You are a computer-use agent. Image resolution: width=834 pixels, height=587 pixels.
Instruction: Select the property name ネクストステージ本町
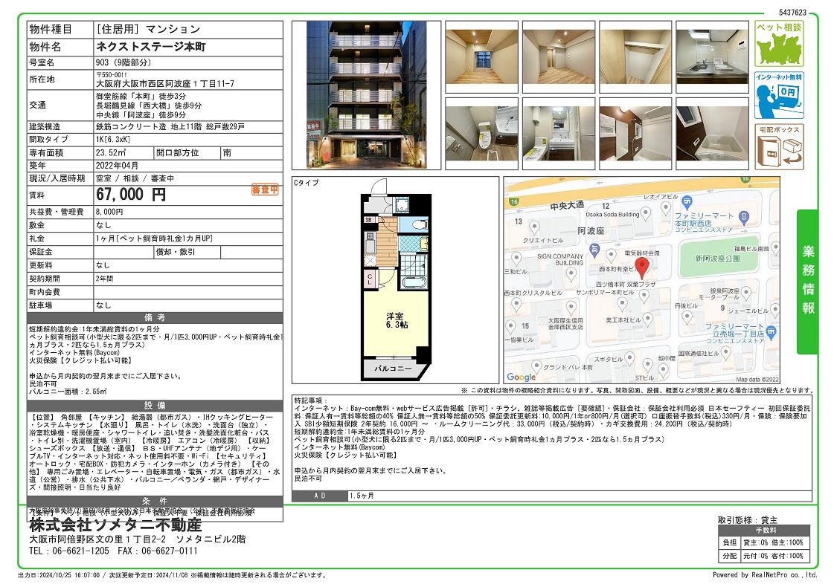click(x=150, y=47)
